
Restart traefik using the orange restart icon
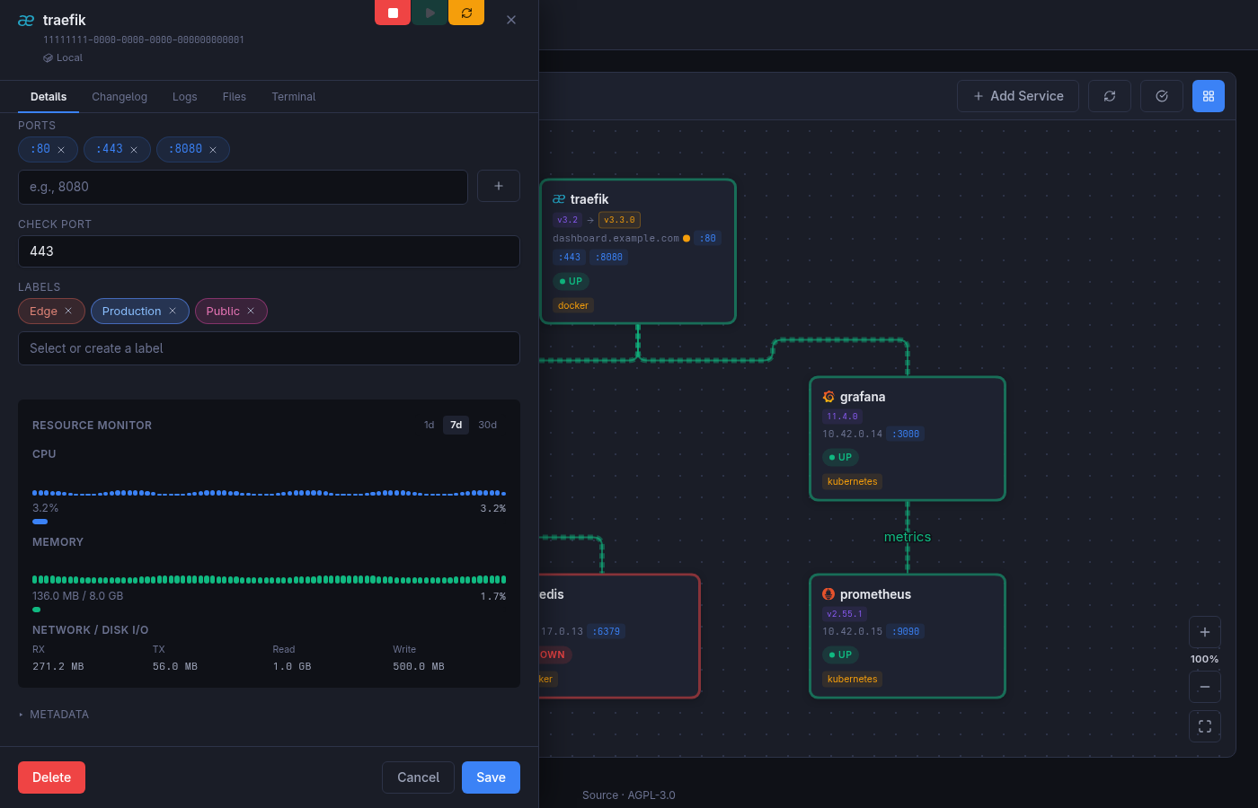point(466,13)
